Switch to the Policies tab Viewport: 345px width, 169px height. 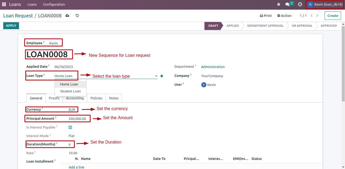(97, 98)
